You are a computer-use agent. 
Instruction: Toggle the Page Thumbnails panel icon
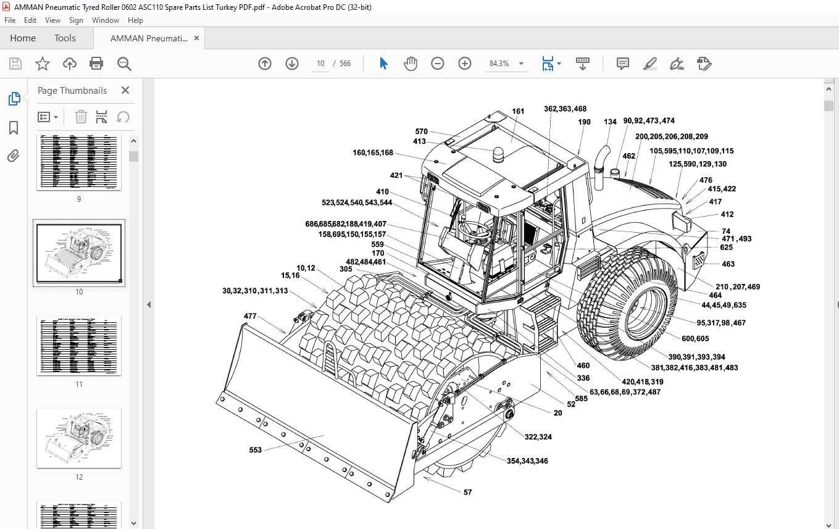point(14,99)
